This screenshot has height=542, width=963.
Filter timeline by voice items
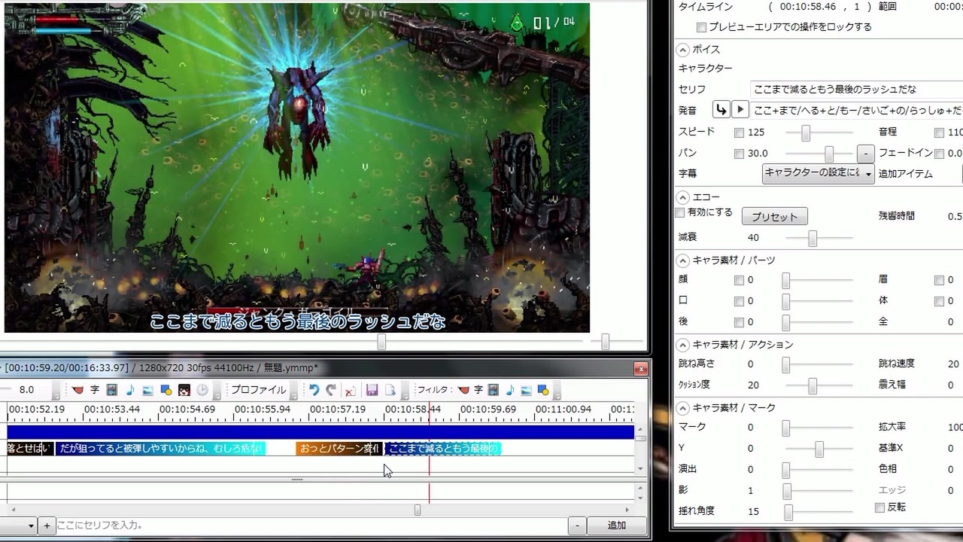coord(463,390)
